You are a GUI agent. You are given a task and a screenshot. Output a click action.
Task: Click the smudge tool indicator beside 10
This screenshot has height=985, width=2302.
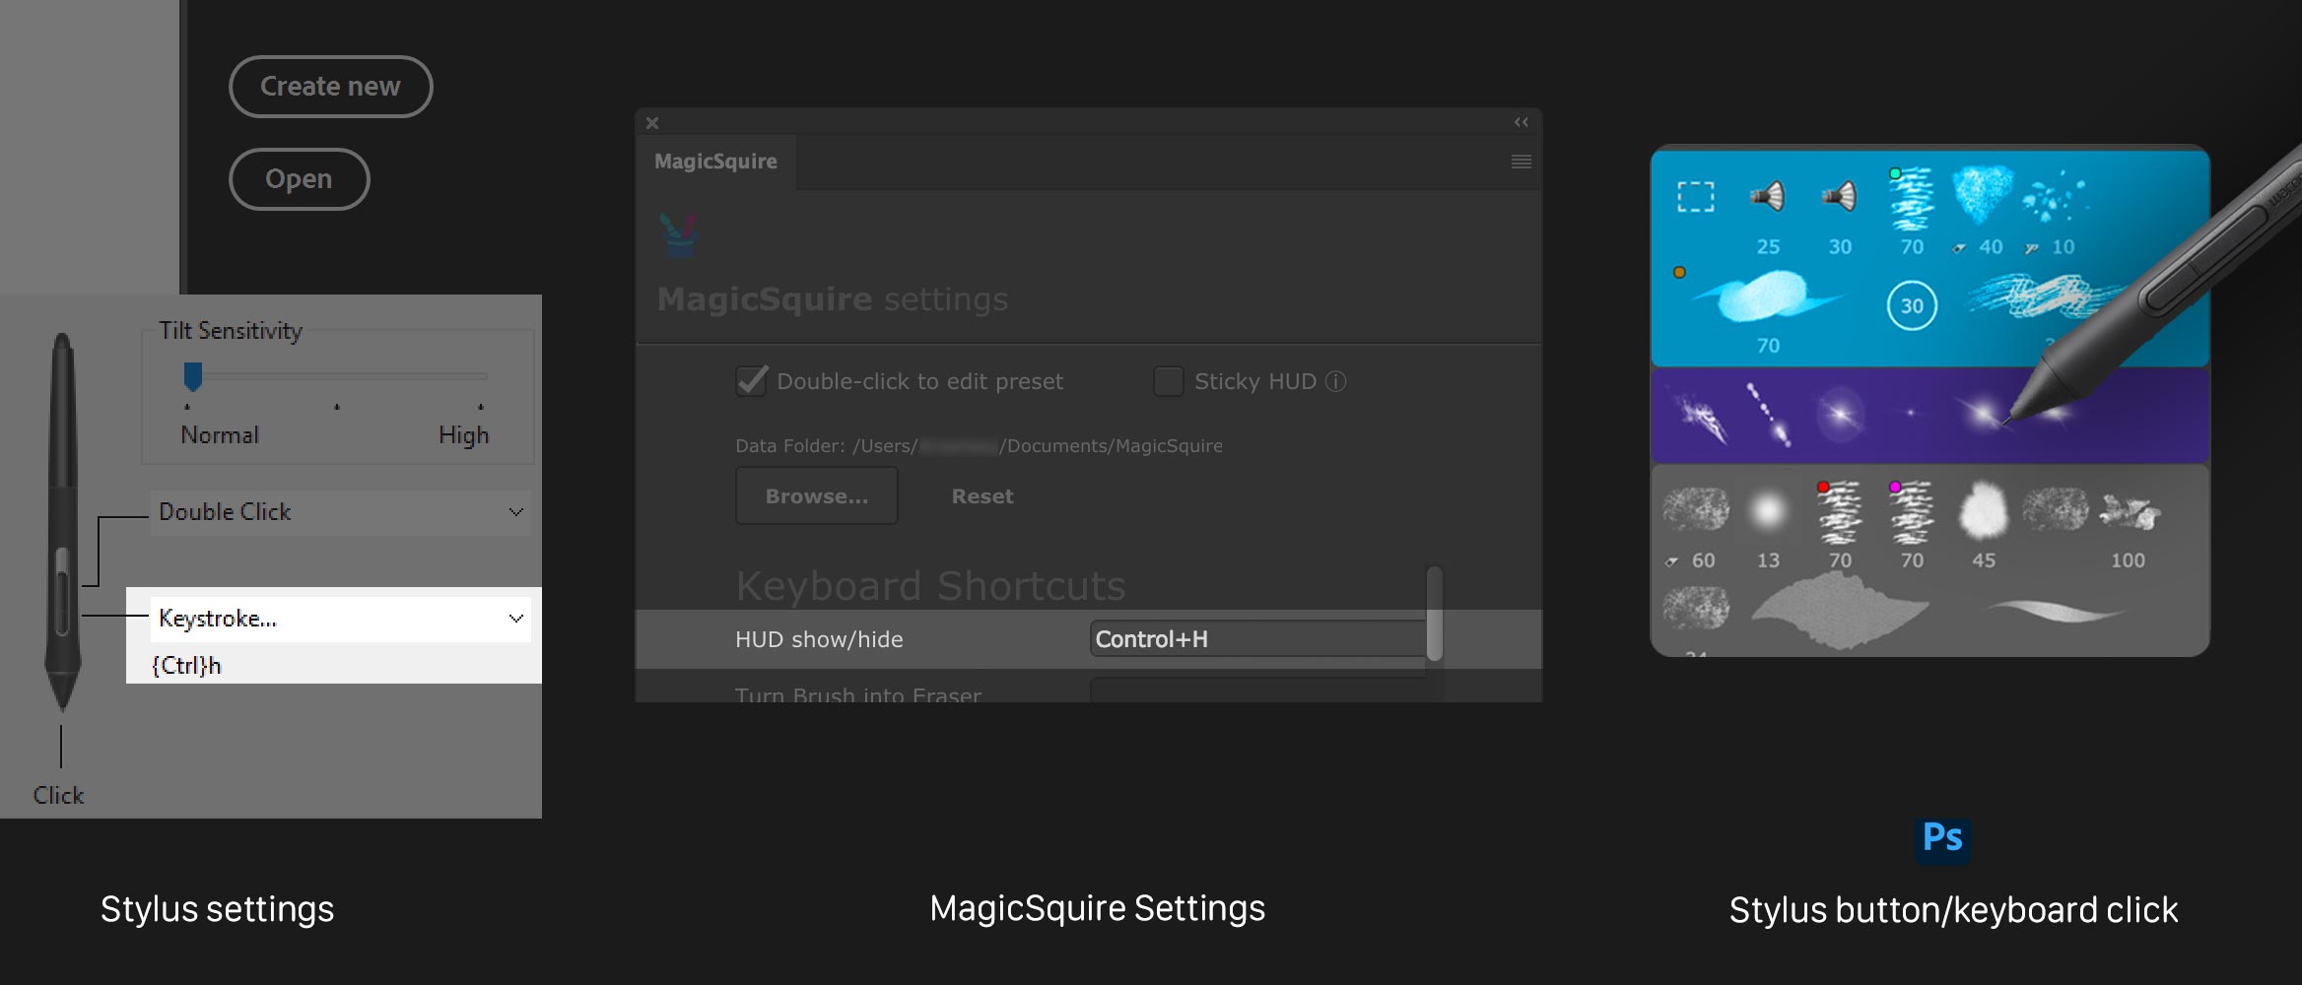click(x=2032, y=248)
